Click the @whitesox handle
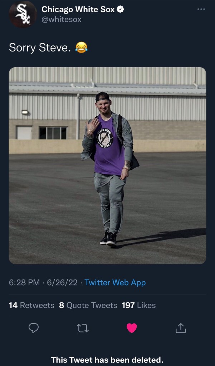215x366 pixels. (x=62, y=20)
